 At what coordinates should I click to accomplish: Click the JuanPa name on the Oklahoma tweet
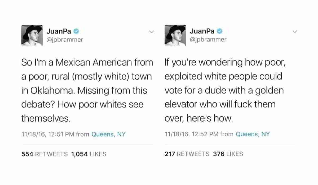(59, 31)
